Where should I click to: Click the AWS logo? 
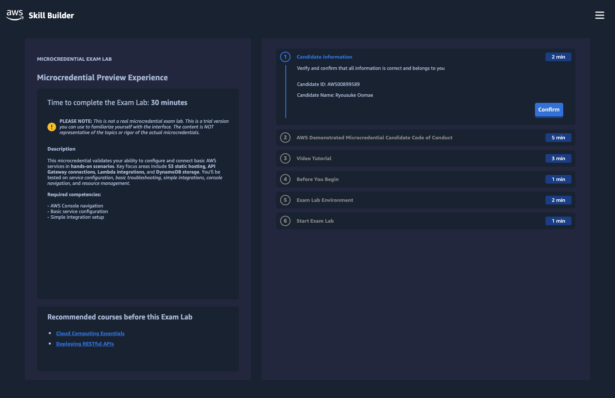coord(15,15)
